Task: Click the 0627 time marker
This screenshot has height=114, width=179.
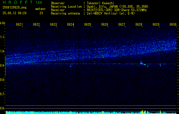Action: tap(122, 24)
